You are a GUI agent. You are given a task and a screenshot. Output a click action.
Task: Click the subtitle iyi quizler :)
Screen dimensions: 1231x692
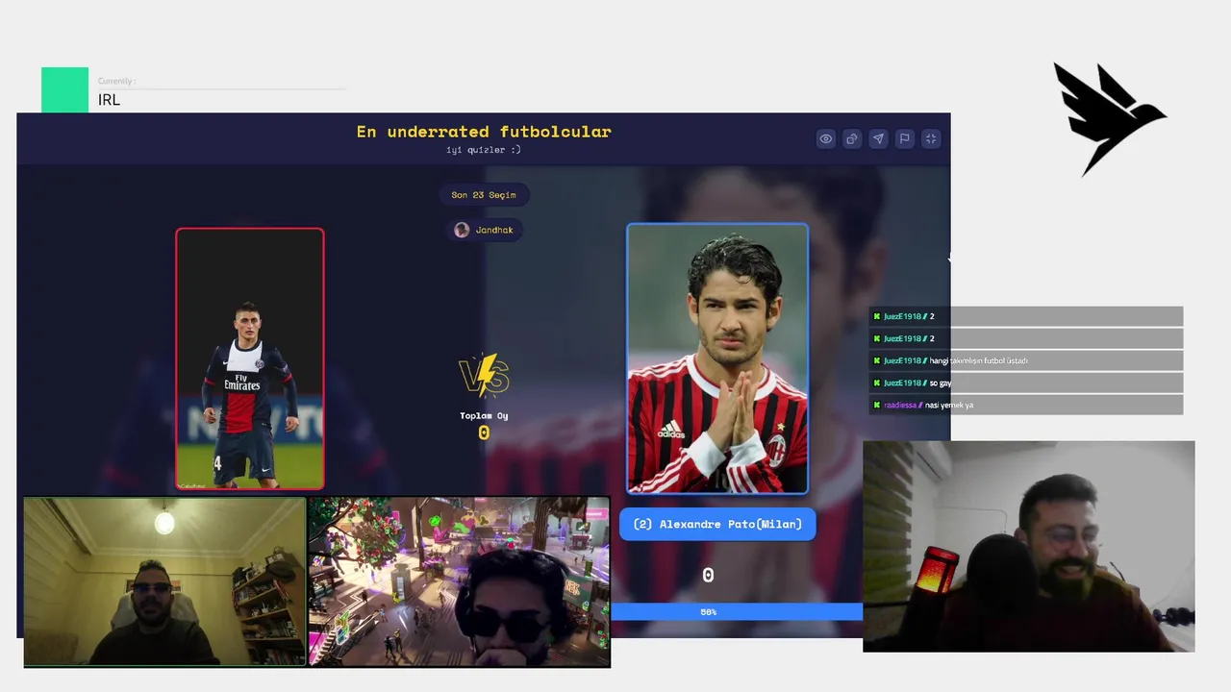484,150
